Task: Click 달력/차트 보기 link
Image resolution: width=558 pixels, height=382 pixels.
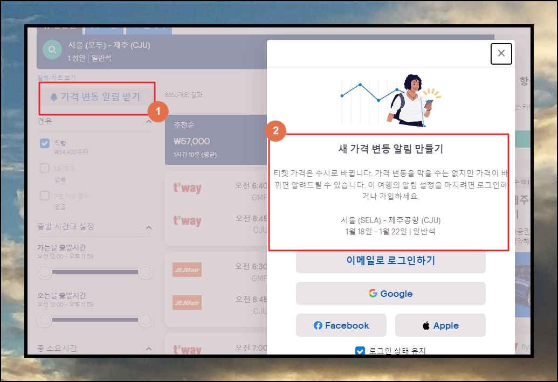Action: 56,78
